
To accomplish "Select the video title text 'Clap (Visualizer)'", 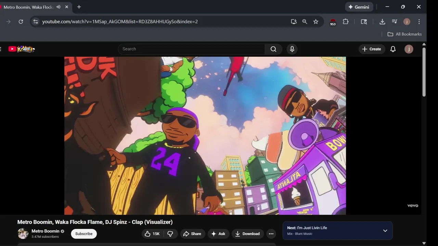I will 152,222.
